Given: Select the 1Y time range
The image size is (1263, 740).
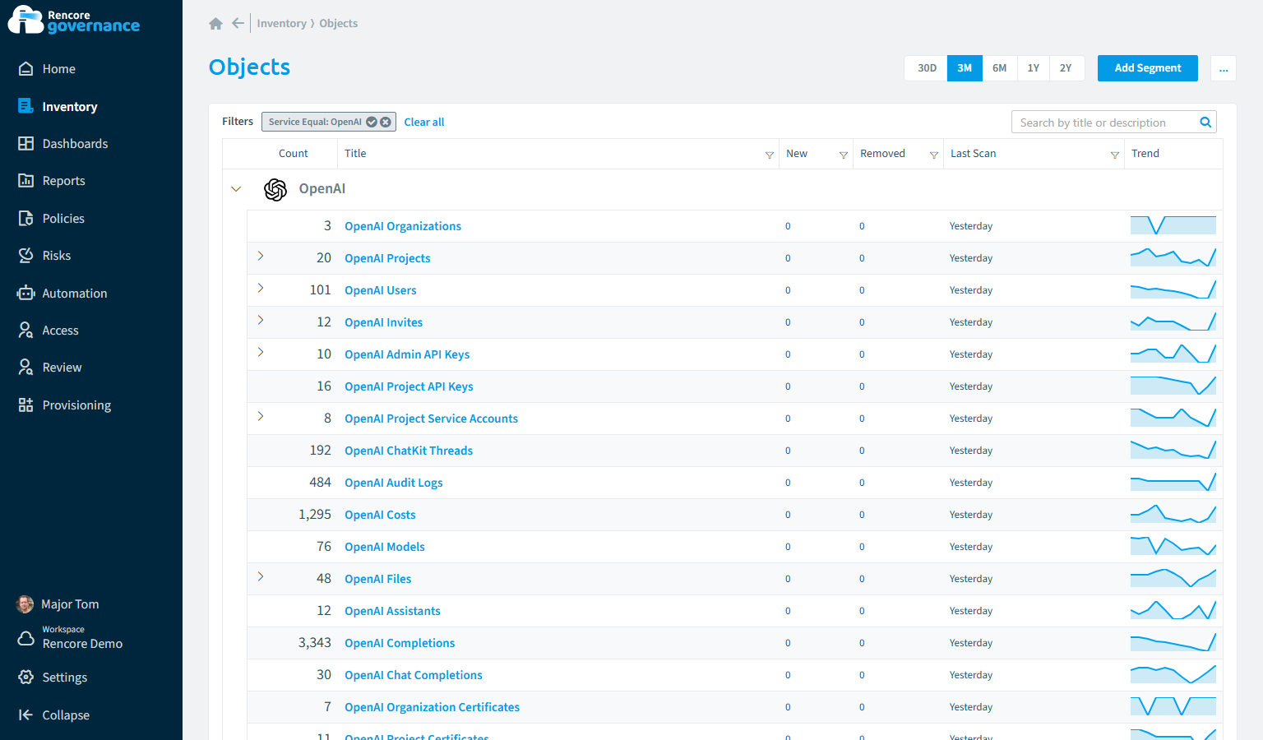Looking at the screenshot, I should pos(1034,68).
